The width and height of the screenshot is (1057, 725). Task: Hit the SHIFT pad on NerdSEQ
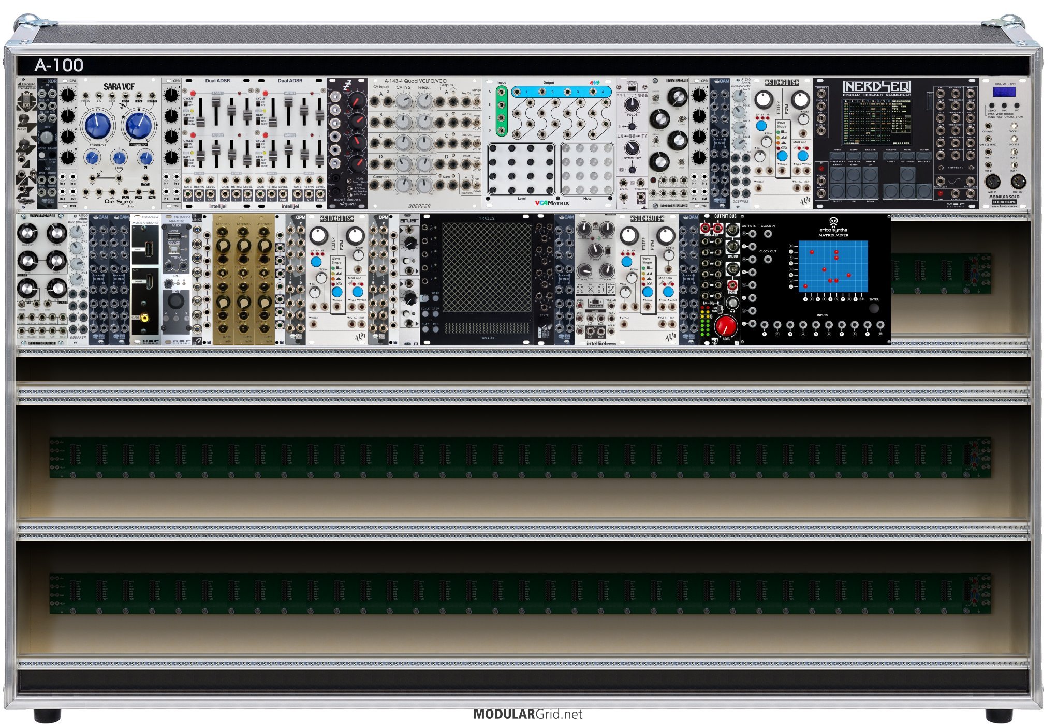[837, 191]
